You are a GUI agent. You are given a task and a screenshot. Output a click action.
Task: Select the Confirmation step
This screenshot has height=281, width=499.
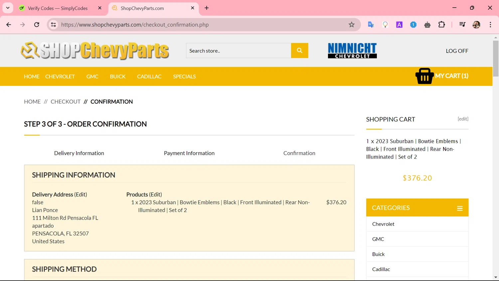coord(299,153)
